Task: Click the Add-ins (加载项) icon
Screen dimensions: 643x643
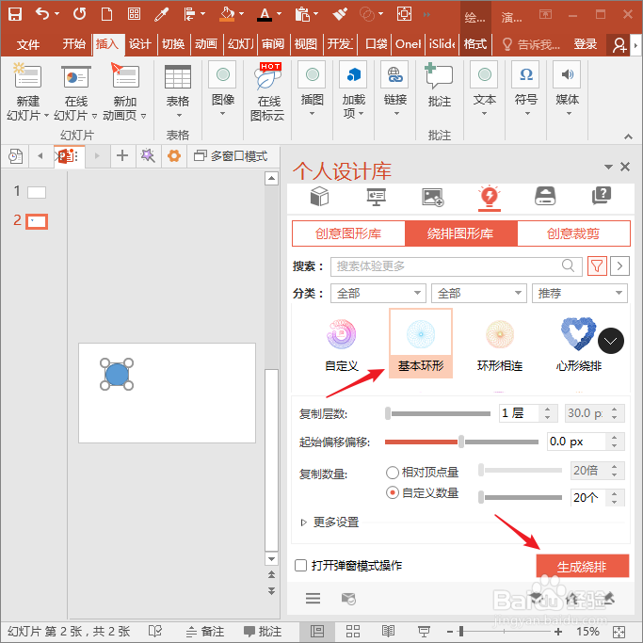Action: (x=353, y=74)
